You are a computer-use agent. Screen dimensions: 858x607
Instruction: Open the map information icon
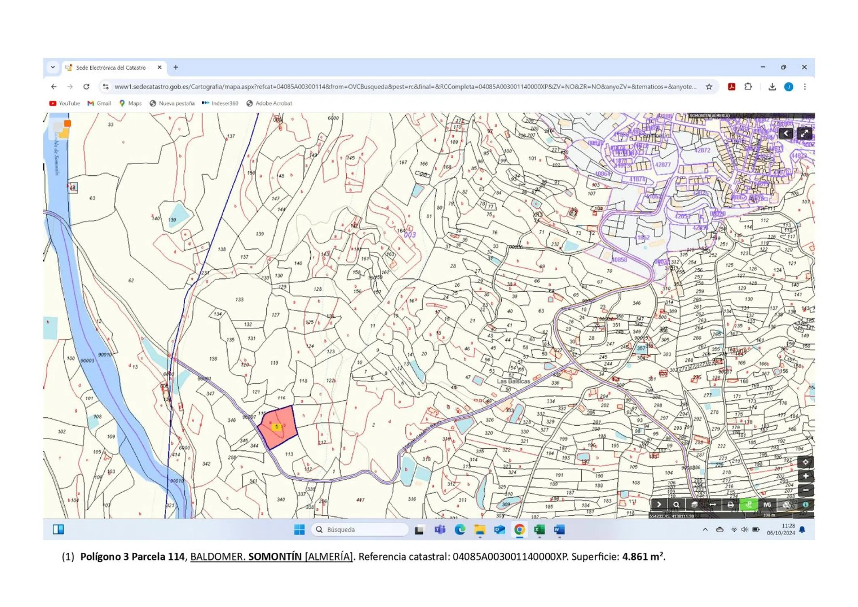tap(805, 505)
